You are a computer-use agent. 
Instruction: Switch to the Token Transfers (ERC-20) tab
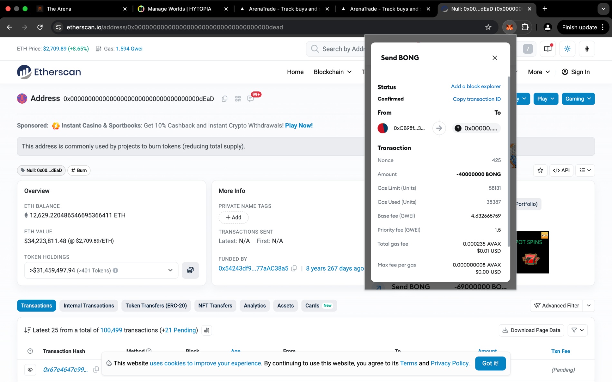click(x=156, y=306)
